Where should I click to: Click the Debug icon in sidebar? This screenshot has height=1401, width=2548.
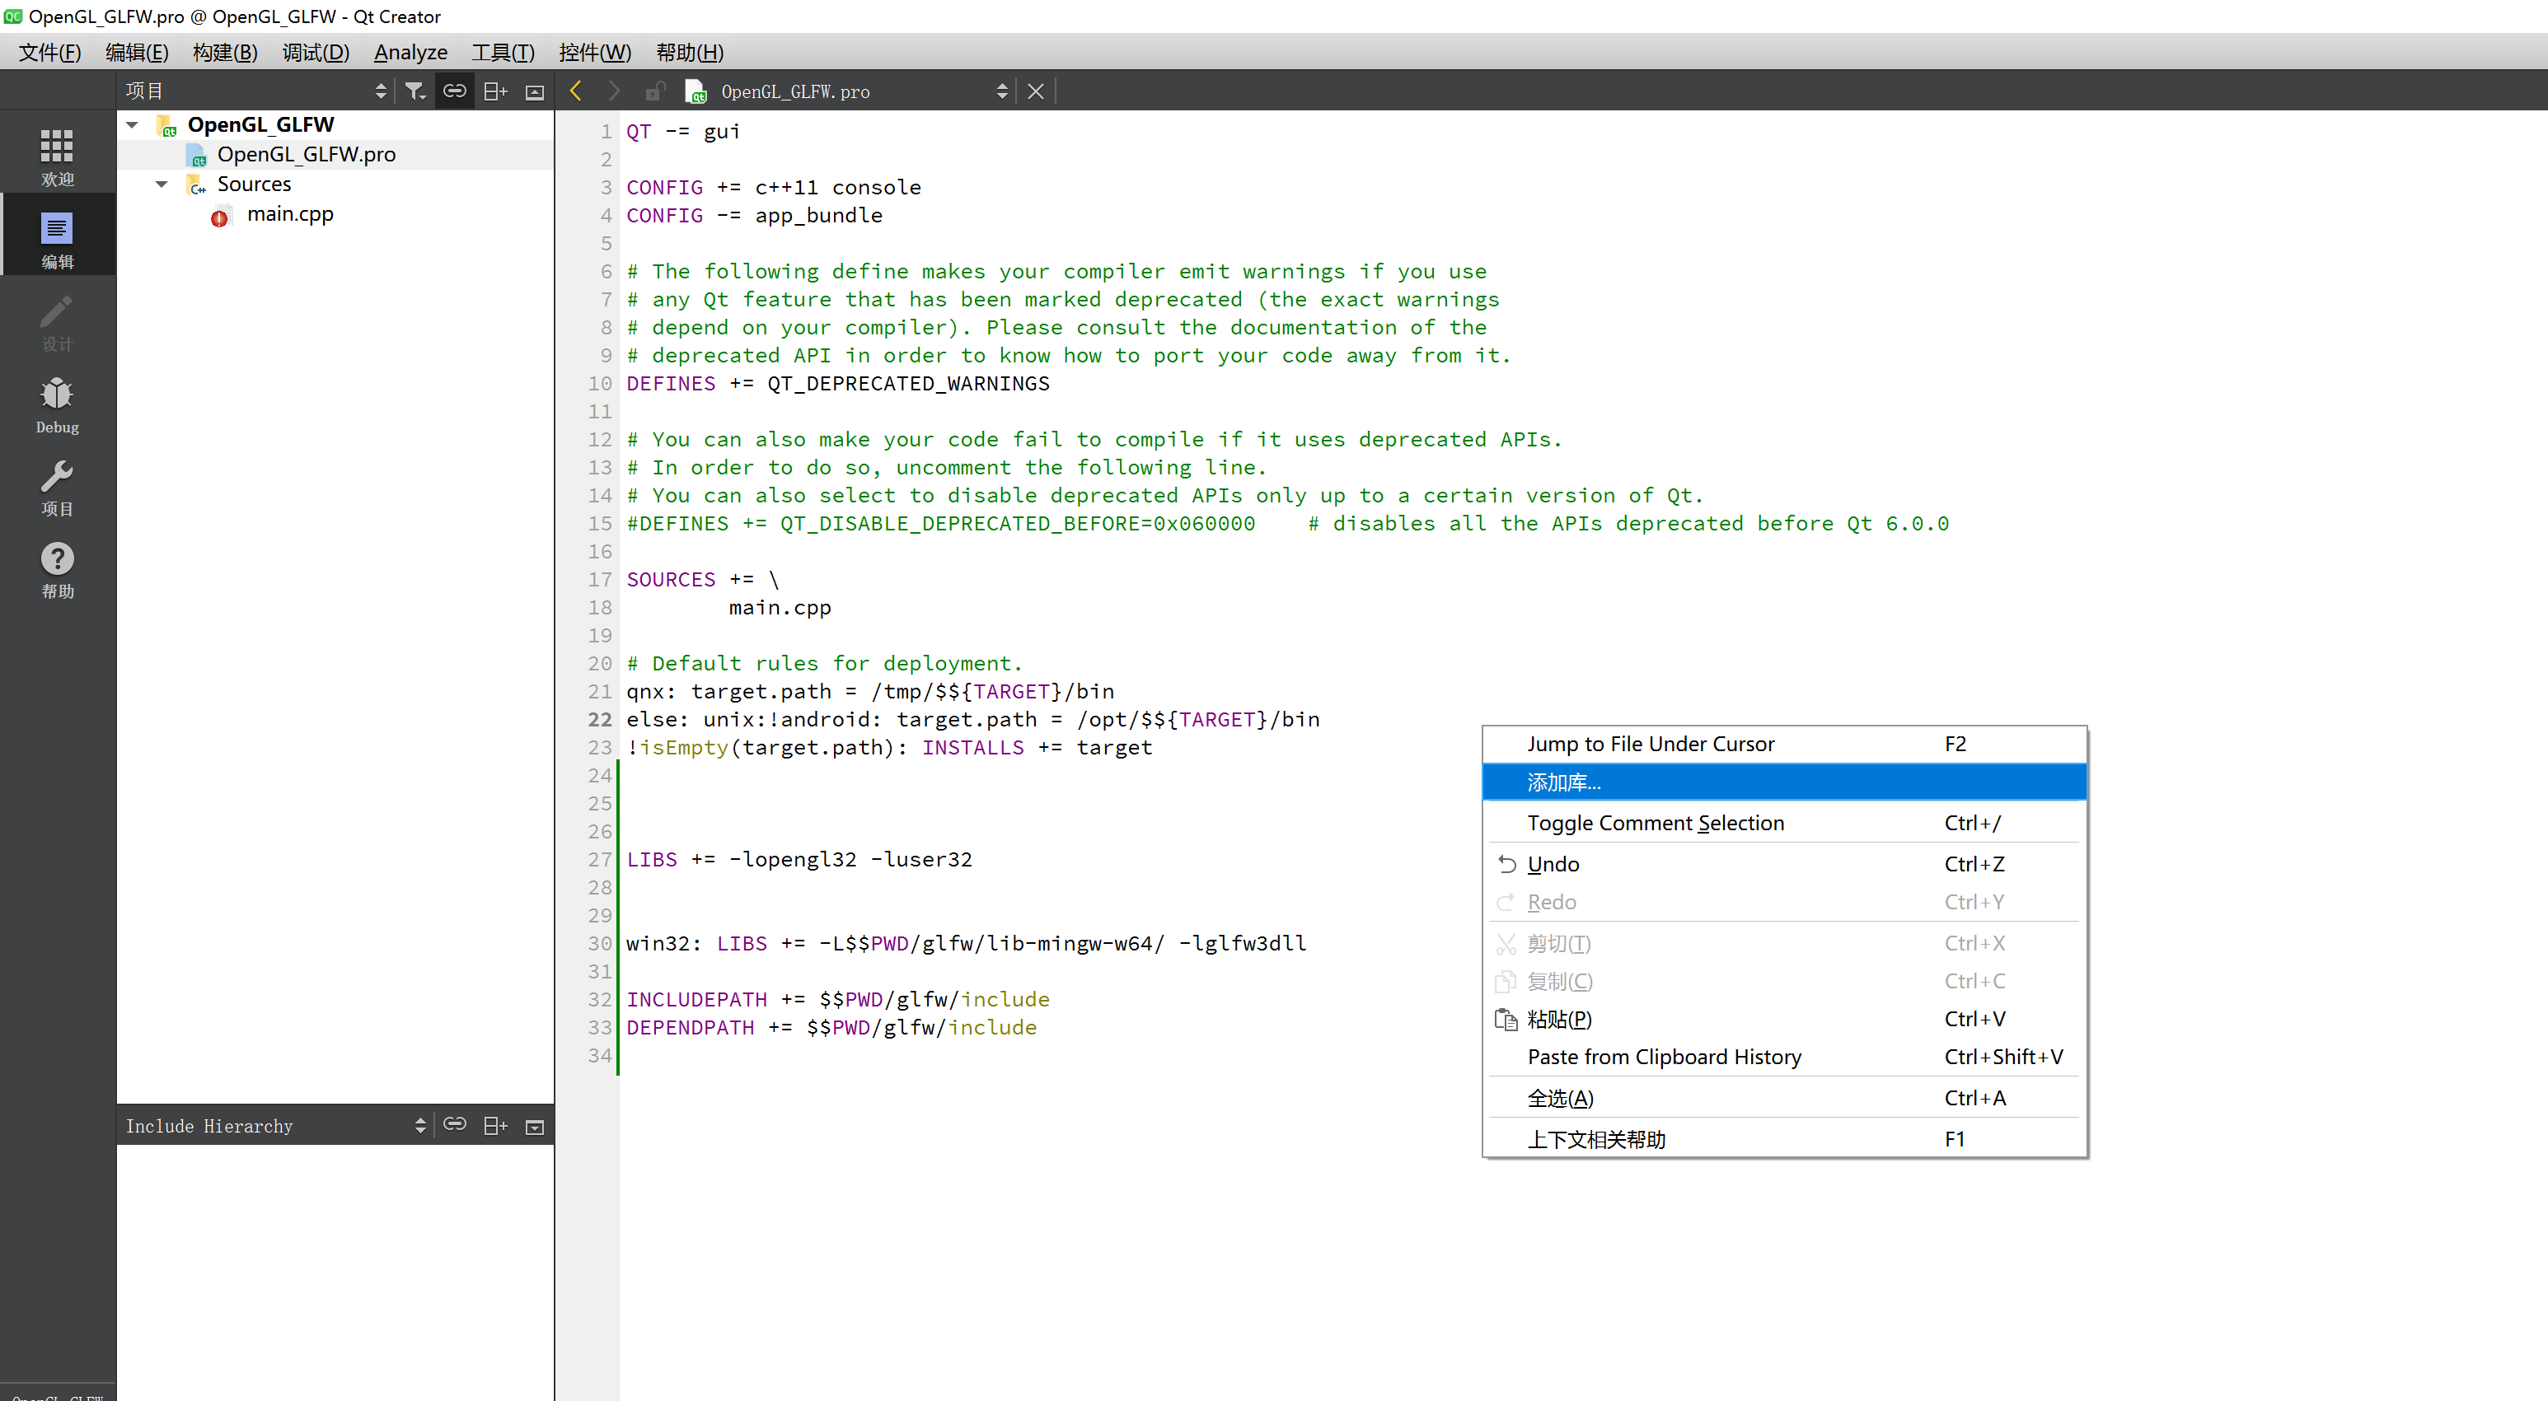[x=55, y=397]
